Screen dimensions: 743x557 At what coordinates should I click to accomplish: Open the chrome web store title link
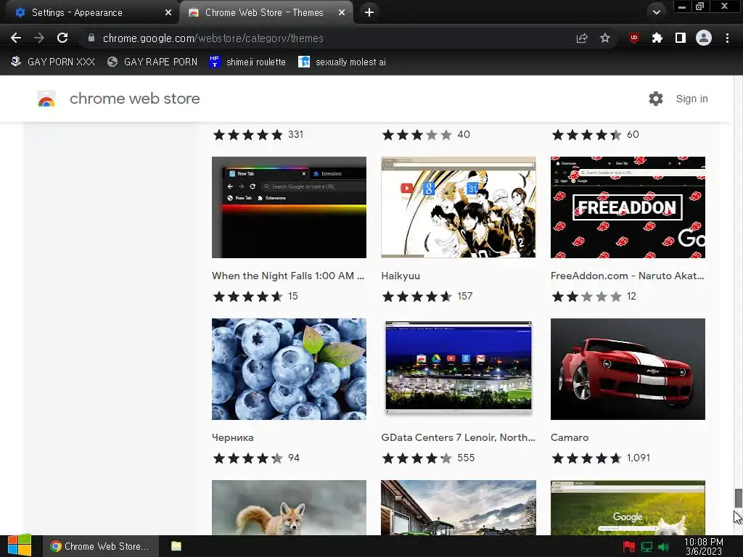pos(134,99)
